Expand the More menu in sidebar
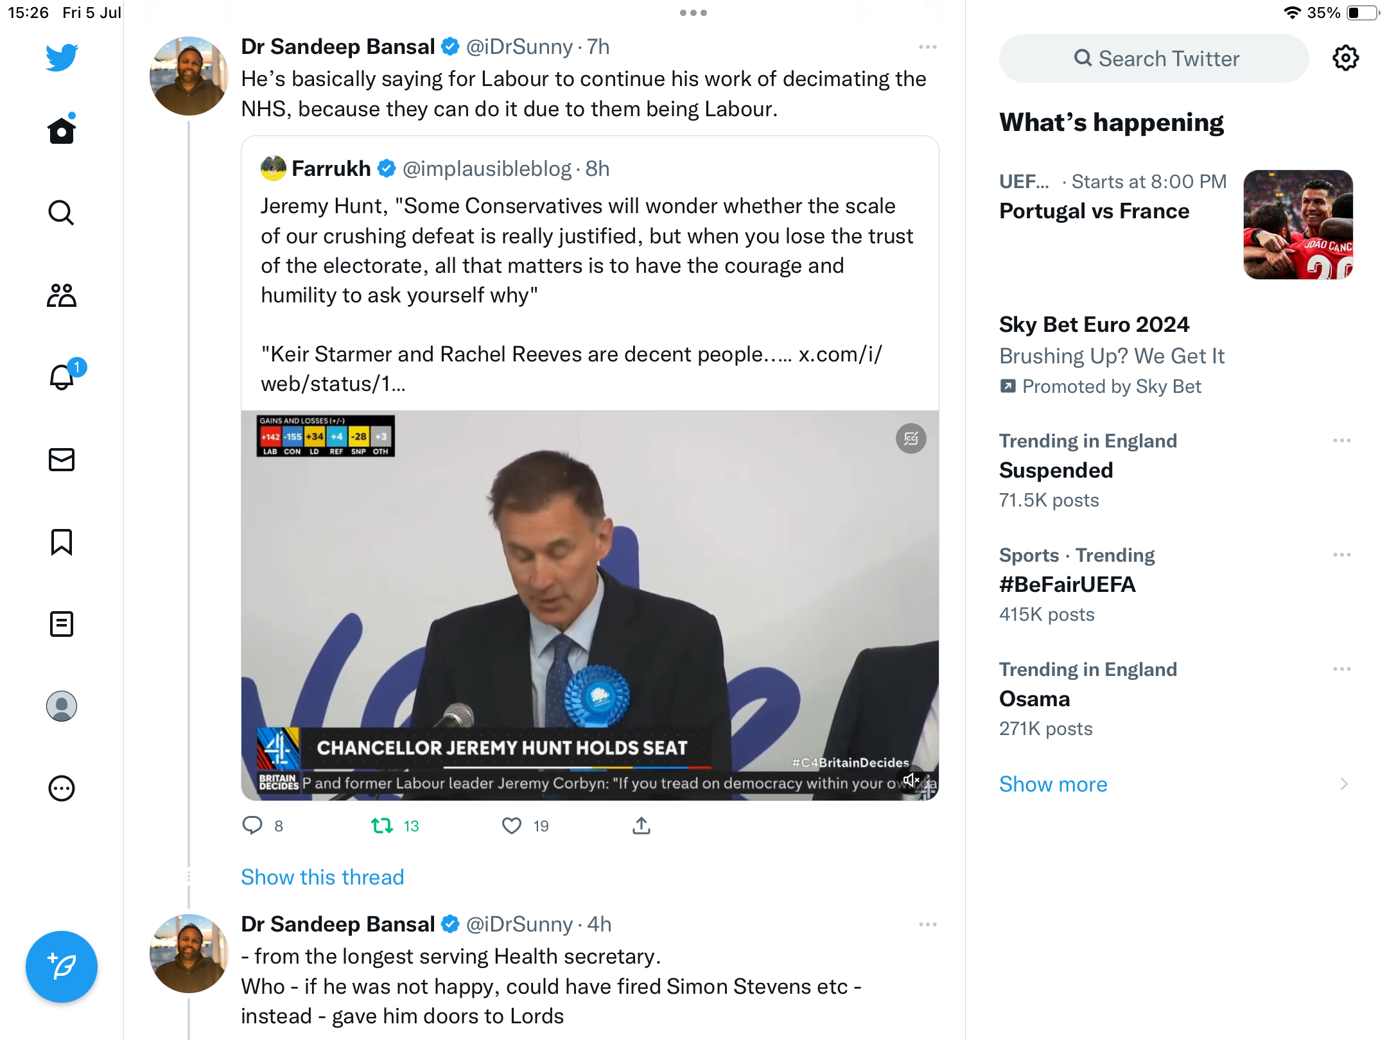This screenshot has width=1387, height=1040. (x=62, y=788)
